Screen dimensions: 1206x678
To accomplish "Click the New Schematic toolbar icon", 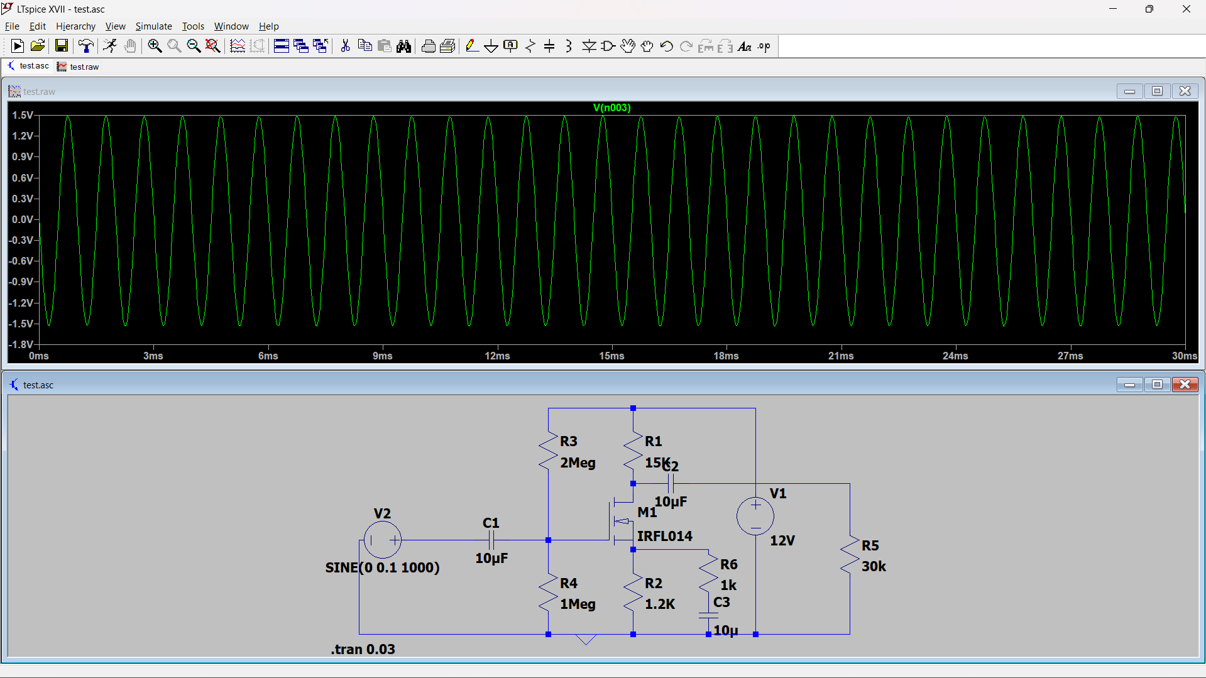I will click(18, 46).
